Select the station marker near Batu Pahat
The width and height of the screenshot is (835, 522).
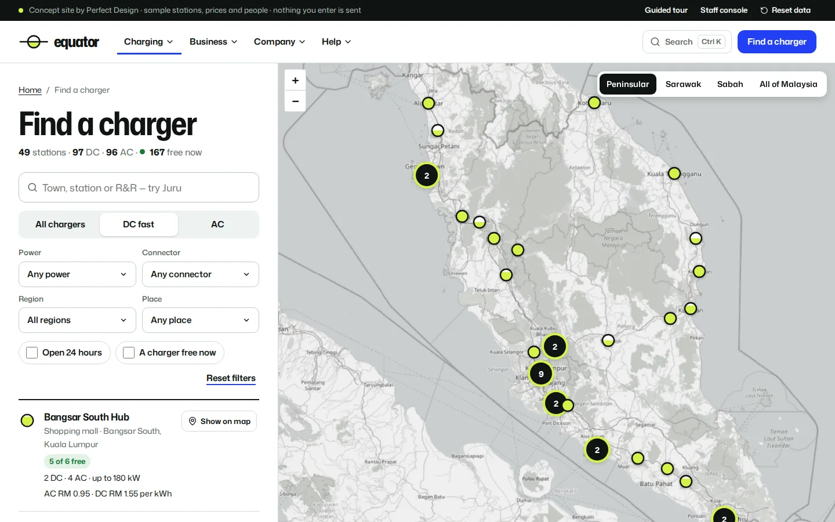tap(667, 469)
